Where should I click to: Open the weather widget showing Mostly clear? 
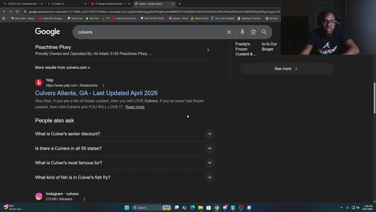pyautogui.click(x=12, y=208)
